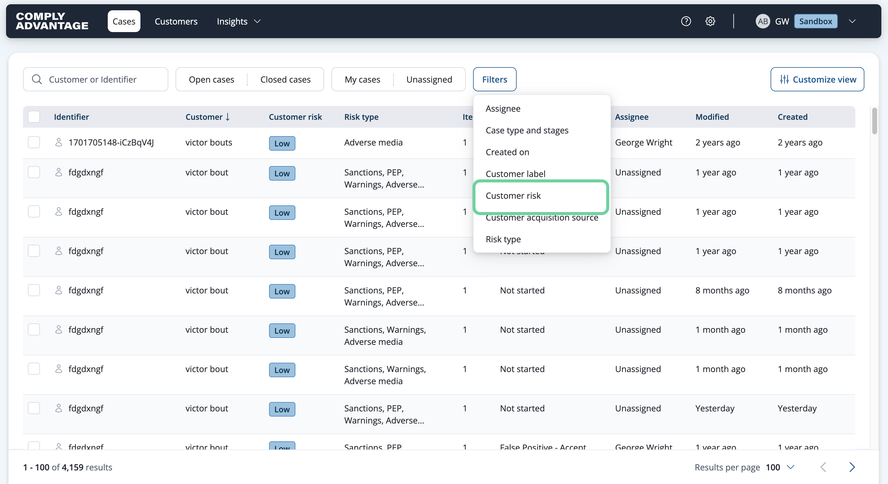Click '8 months ago' in Modified column
Viewport: 888px width, 484px height.
722,290
